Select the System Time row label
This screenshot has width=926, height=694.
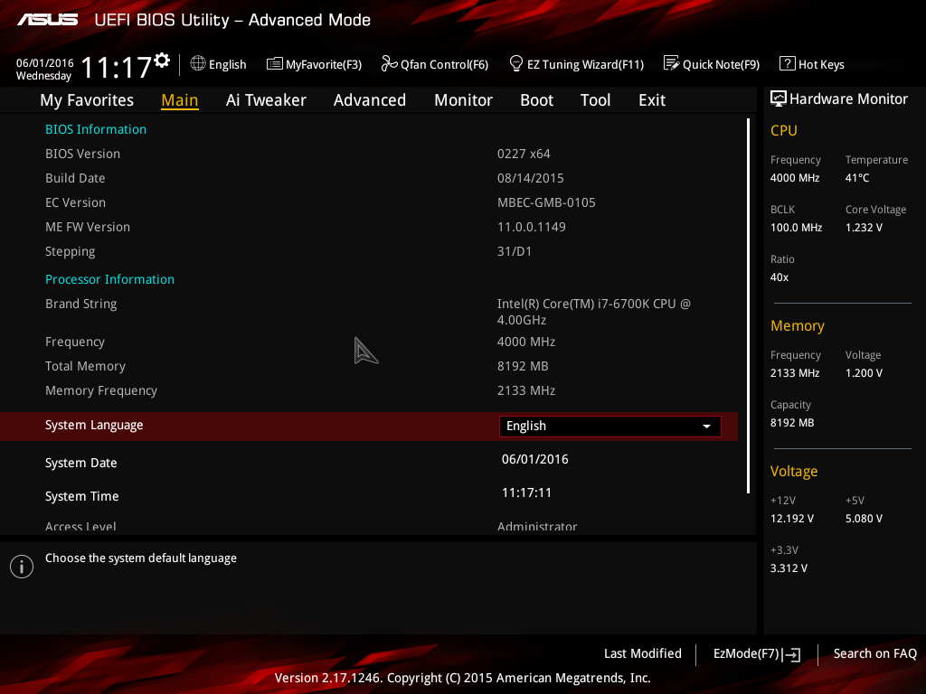coord(81,496)
